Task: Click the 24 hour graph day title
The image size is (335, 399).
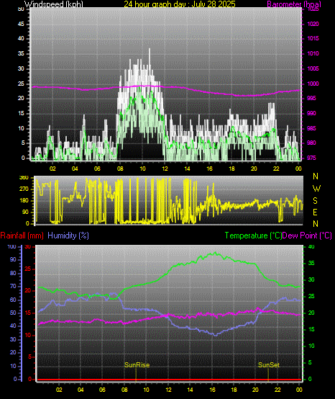Action: tap(180, 4)
